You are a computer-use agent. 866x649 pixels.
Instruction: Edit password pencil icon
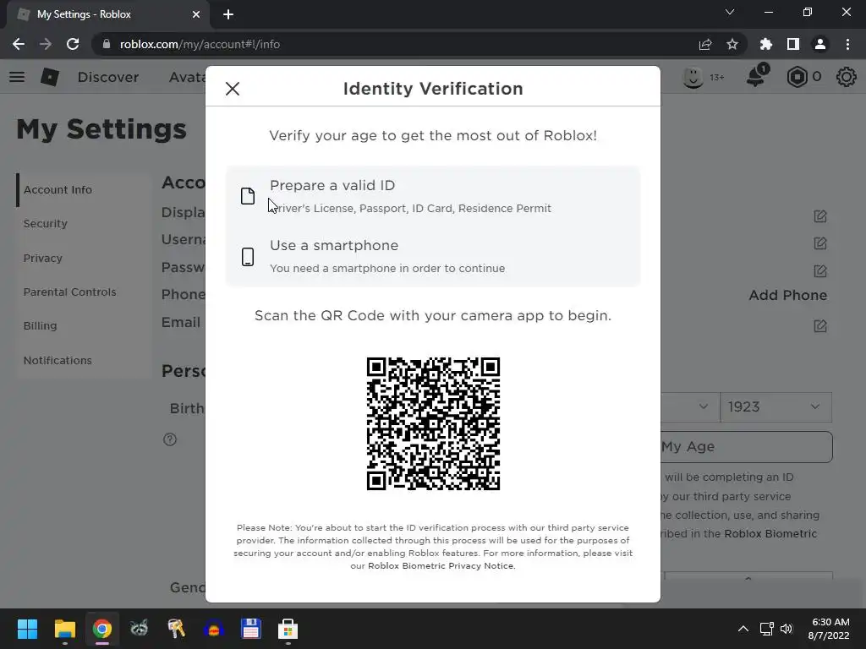click(820, 270)
